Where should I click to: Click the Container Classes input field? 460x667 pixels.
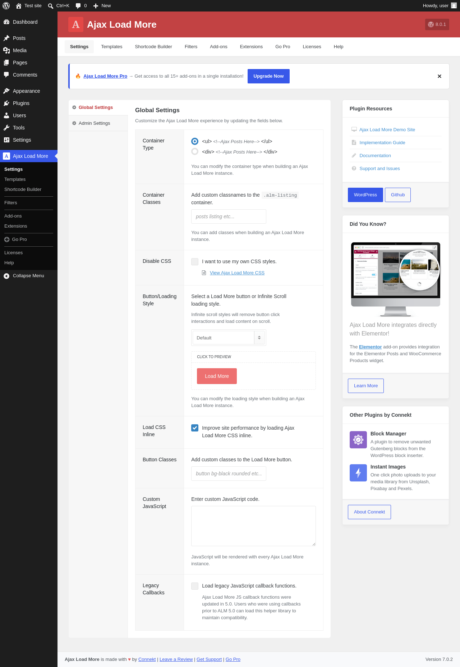pyautogui.click(x=229, y=216)
